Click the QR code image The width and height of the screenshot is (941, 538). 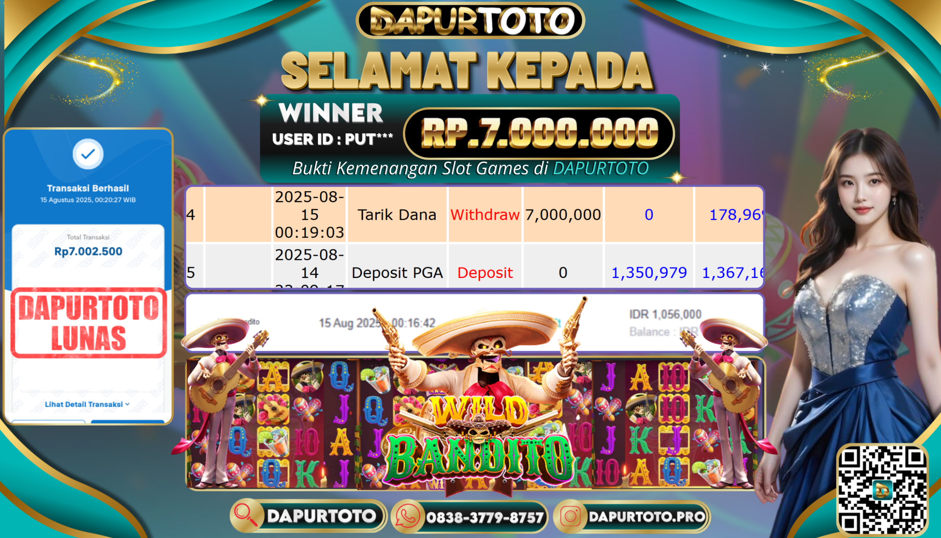click(882, 489)
